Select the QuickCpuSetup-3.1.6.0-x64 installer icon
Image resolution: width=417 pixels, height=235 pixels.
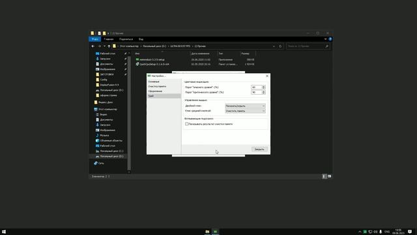137,64
